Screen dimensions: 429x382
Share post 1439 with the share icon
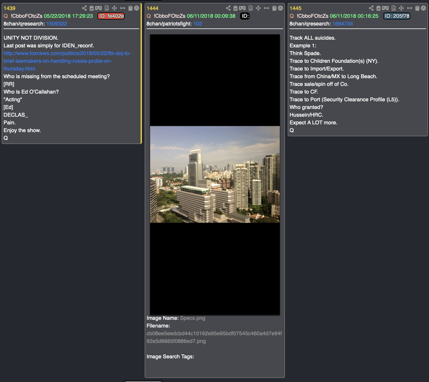click(x=84, y=8)
